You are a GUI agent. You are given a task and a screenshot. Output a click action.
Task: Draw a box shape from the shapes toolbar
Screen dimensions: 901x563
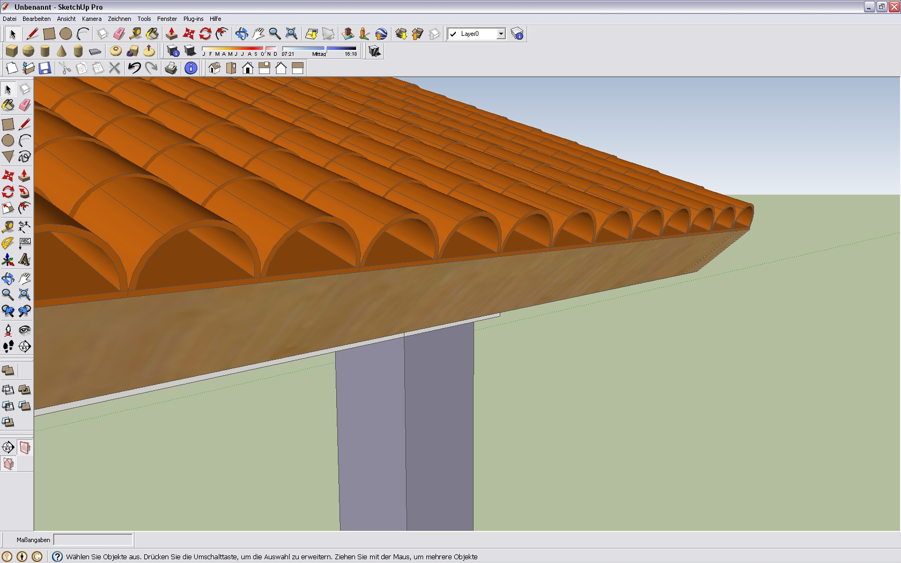(x=12, y=51)
